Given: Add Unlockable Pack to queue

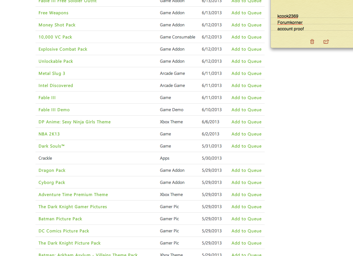Looking at the screenshot, I should click(x=246, y=62).
